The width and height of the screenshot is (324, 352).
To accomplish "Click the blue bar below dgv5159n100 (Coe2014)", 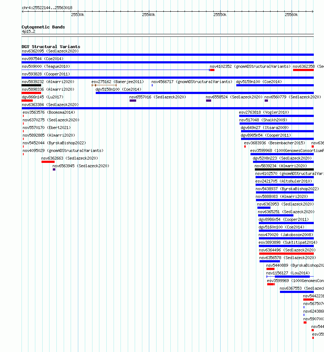I will click(275, 85).
